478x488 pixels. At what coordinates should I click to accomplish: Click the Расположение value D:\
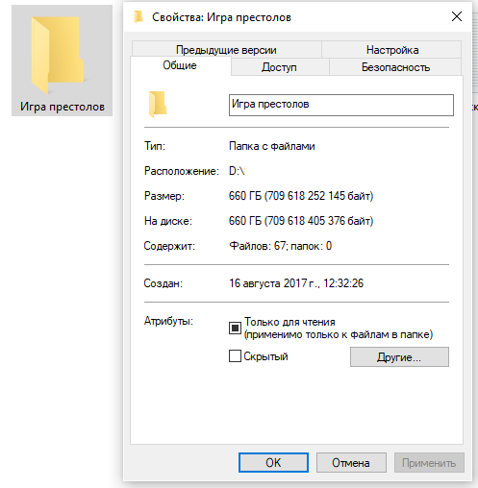tap(237, 171)
